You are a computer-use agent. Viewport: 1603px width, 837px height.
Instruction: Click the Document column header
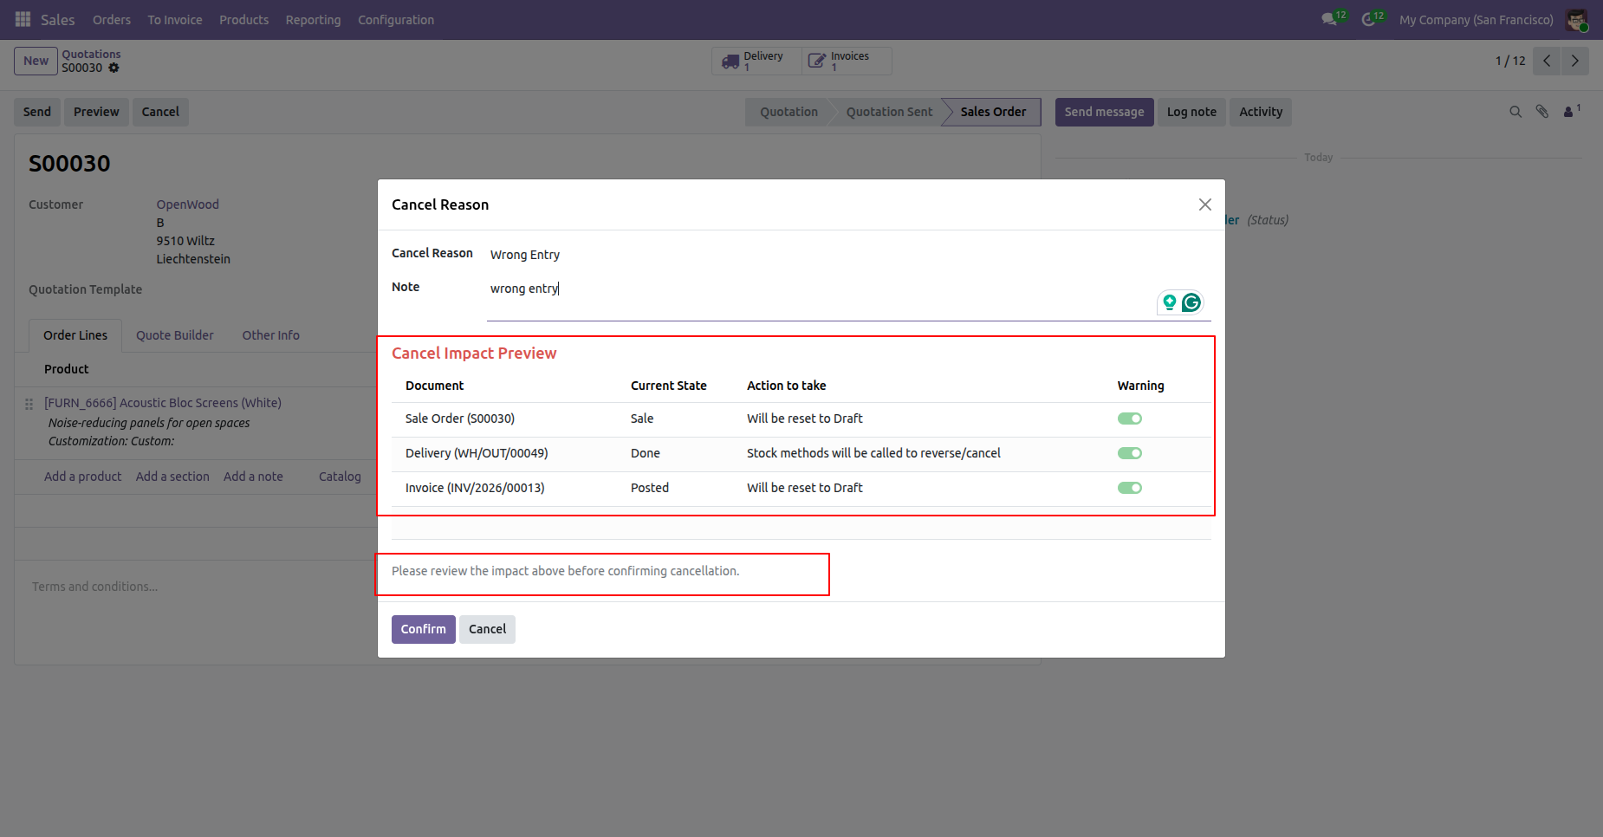pos(434,386)
